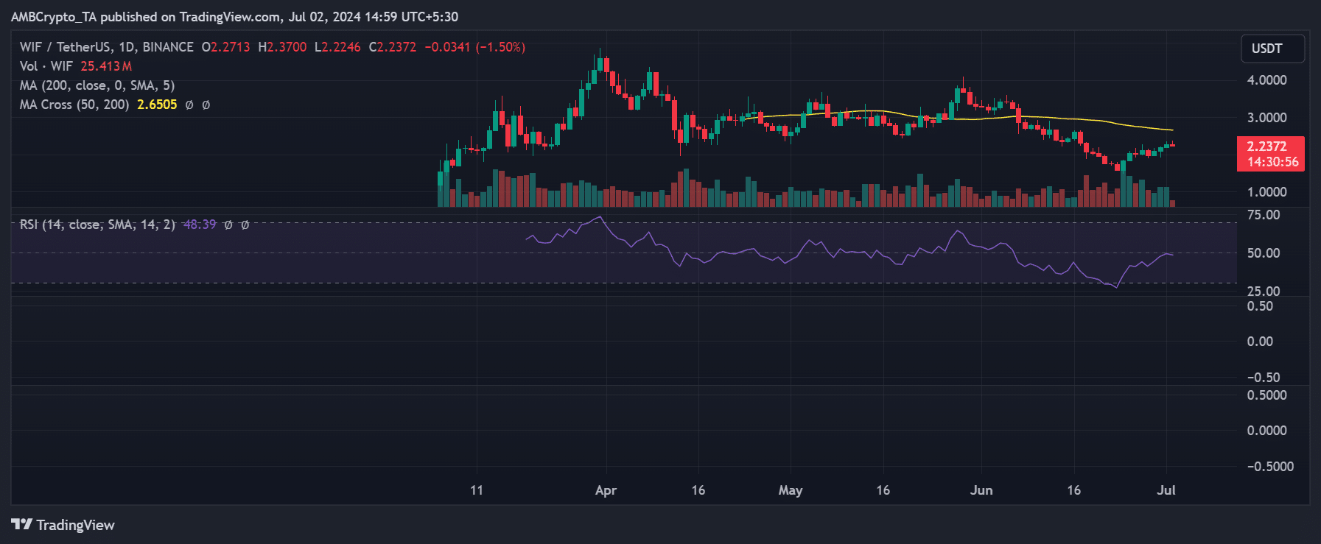Viewport: 1321px width, 544px height.
Task: Click the TradingView logo icon
Action: (x=21, y=524)
